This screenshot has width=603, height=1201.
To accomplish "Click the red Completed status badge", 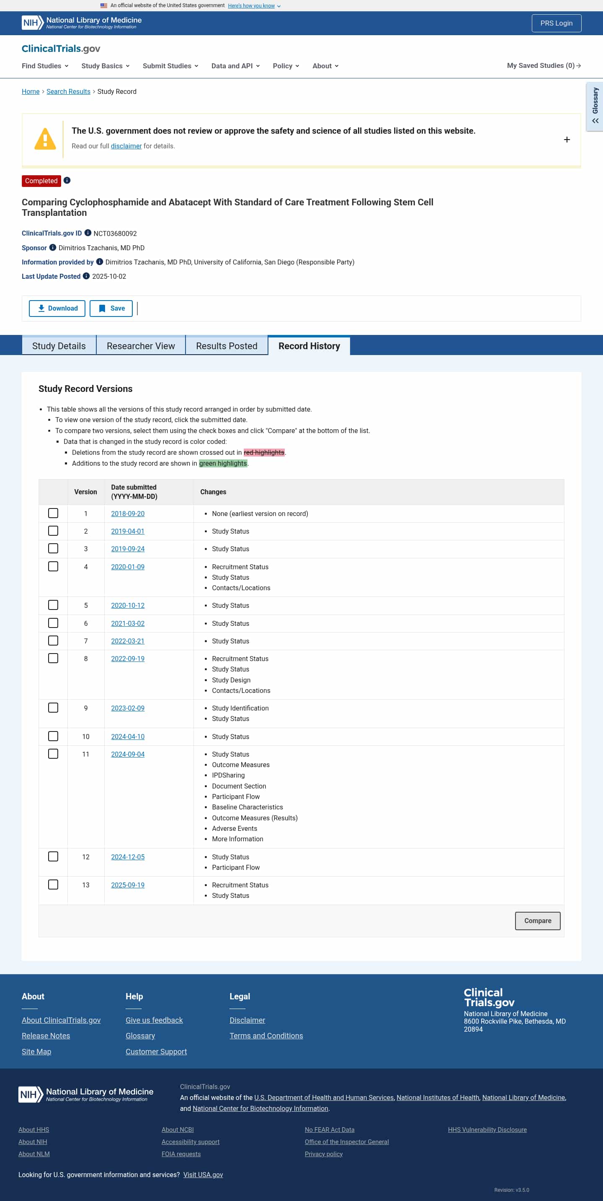I will coord(41,180).
